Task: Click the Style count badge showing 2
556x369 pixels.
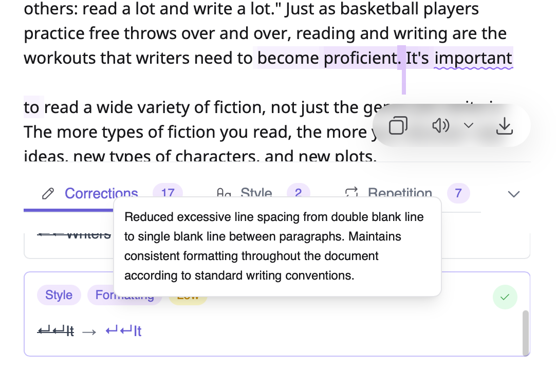Action: 299,193
